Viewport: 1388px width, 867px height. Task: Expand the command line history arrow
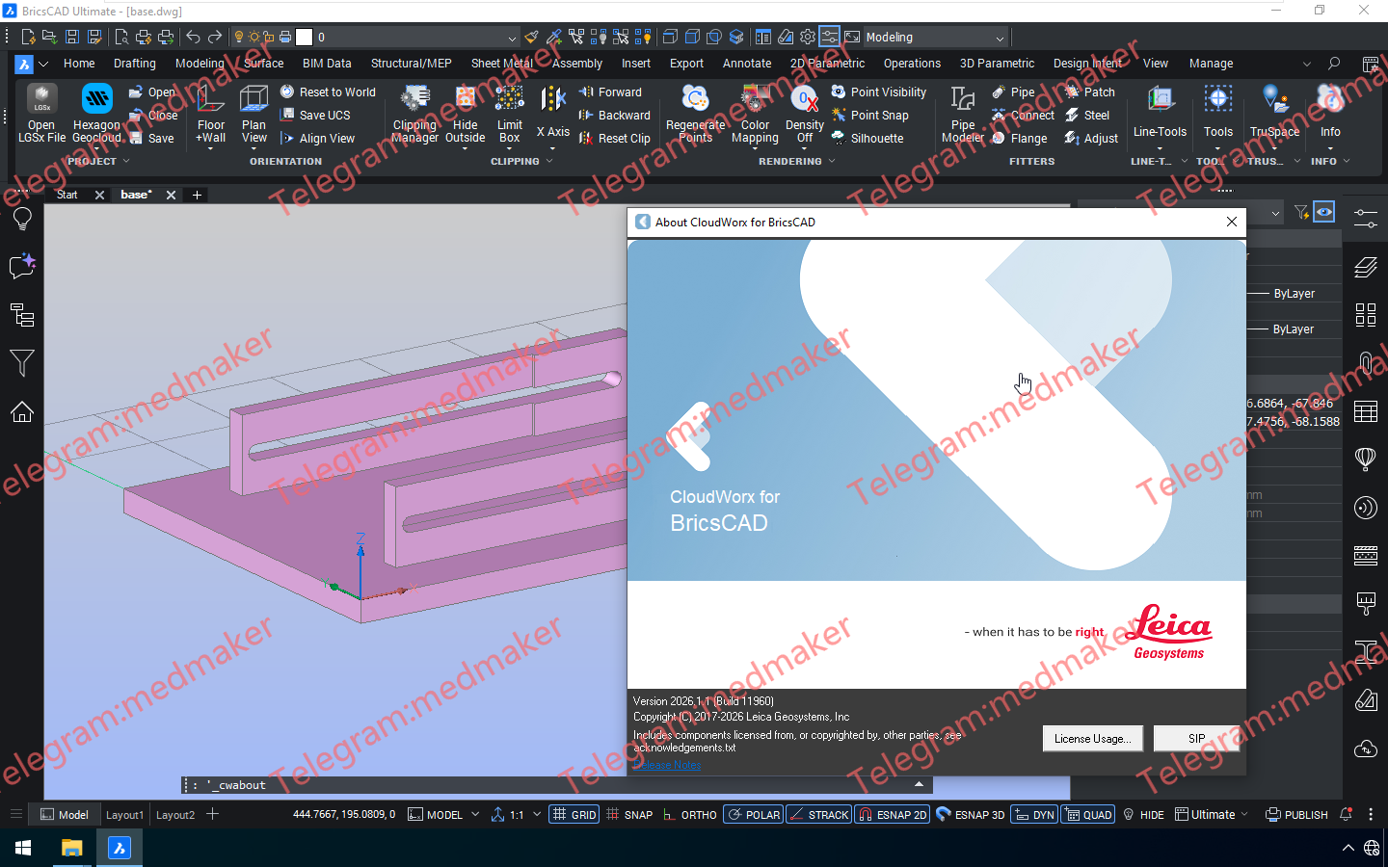point(919,784)
